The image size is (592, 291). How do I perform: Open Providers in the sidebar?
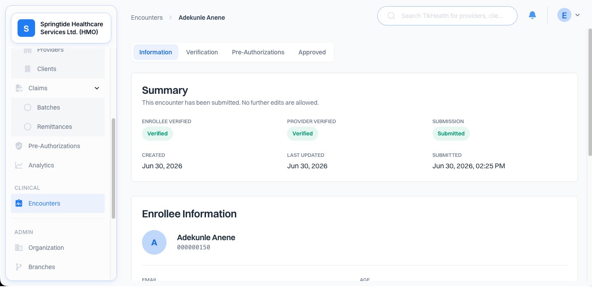[x=58, y=51]
